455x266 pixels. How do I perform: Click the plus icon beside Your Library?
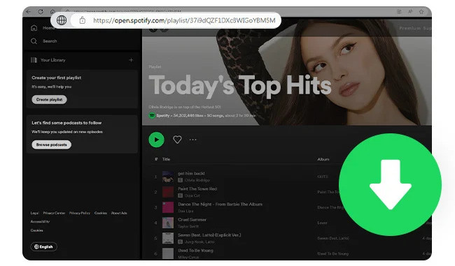coord(131,60)
